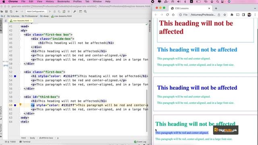Click the Open folder icon in the IDE toolbar
This screenshot has width=258, height=145.
(2, 12)
